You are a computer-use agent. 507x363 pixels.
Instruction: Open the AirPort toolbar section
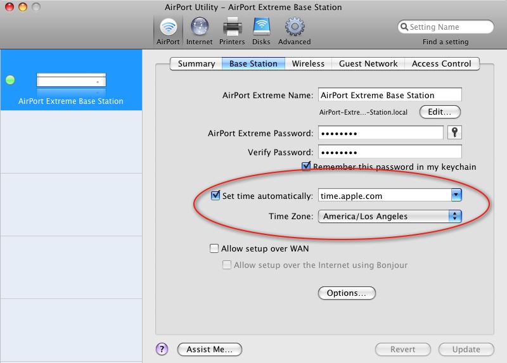(x=168, y=31)
